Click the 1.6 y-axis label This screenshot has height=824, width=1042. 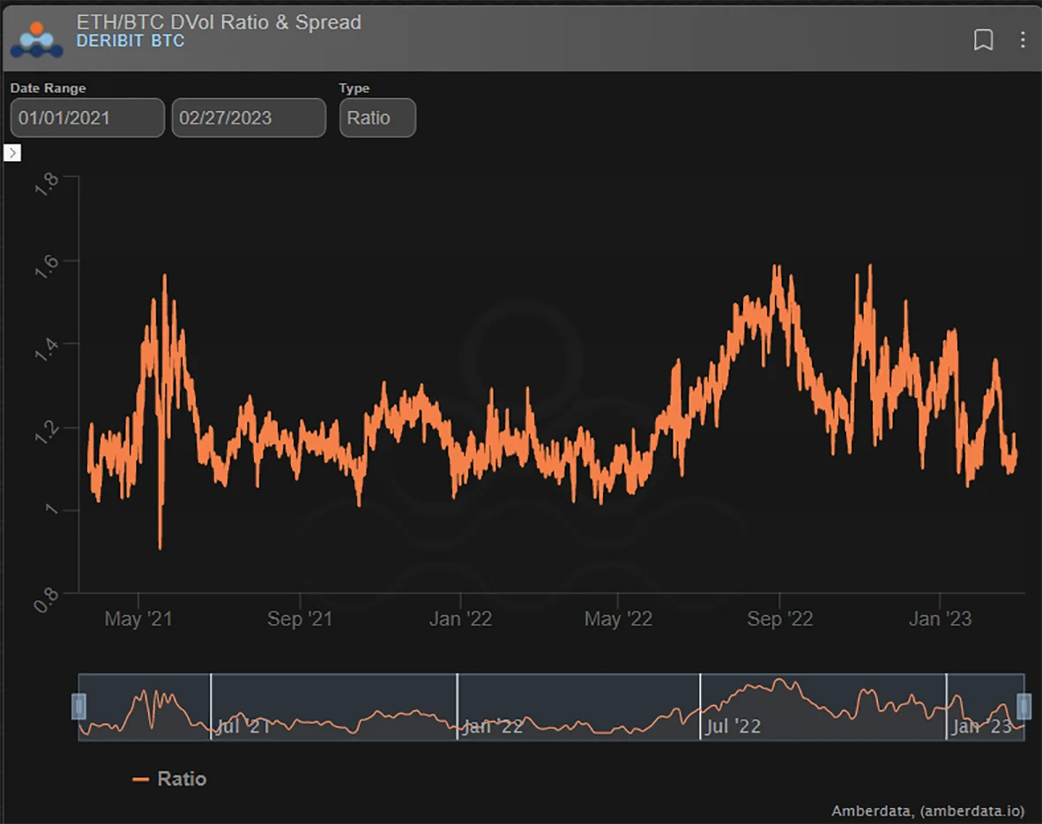47,266
